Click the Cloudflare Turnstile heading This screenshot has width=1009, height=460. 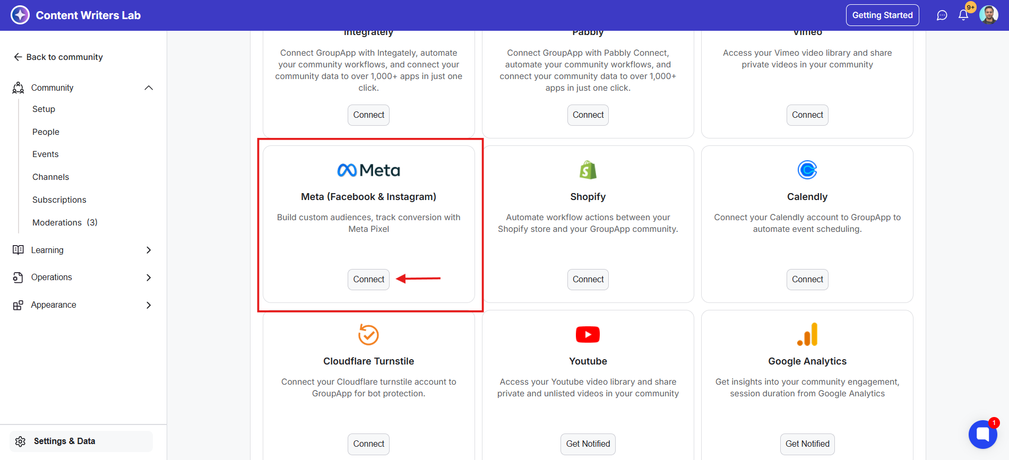[x=368, y=361]
